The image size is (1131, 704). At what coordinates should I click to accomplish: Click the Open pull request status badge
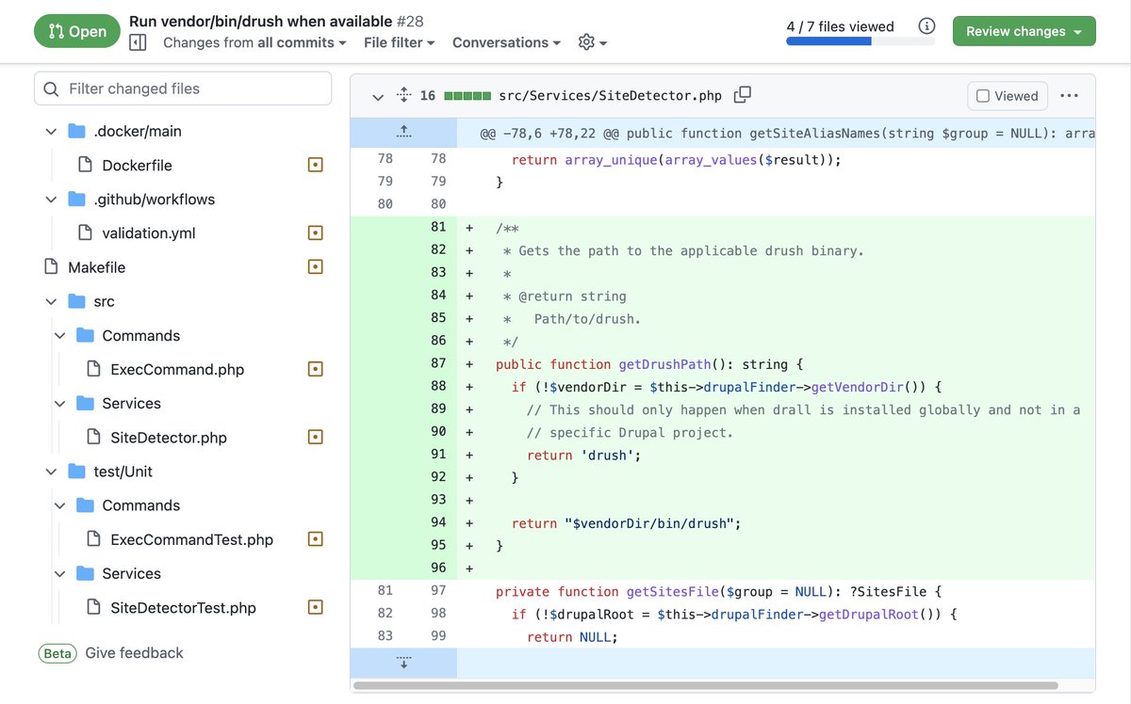pos(77,31)
